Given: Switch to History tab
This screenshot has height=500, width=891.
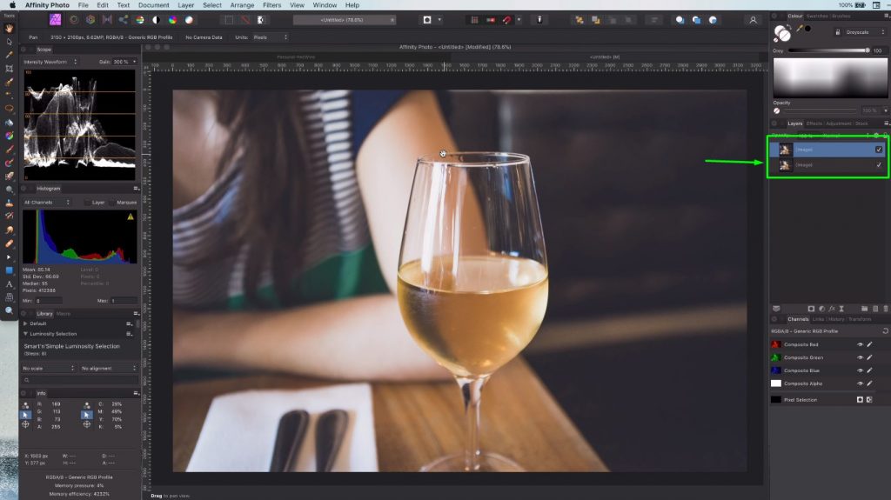Looking at the screenshot, I should 836,319.
